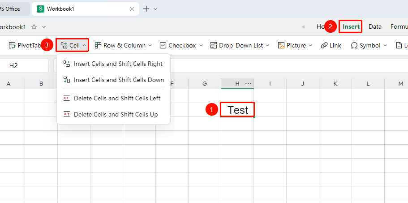Click the Row & Column icon

coord(98,45)
